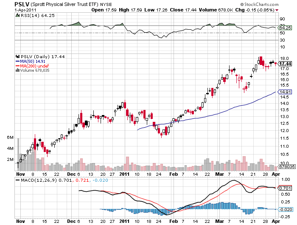Click the red MA(200) line swatch
This screenshot has width=297, height=225.
point(18,66)
